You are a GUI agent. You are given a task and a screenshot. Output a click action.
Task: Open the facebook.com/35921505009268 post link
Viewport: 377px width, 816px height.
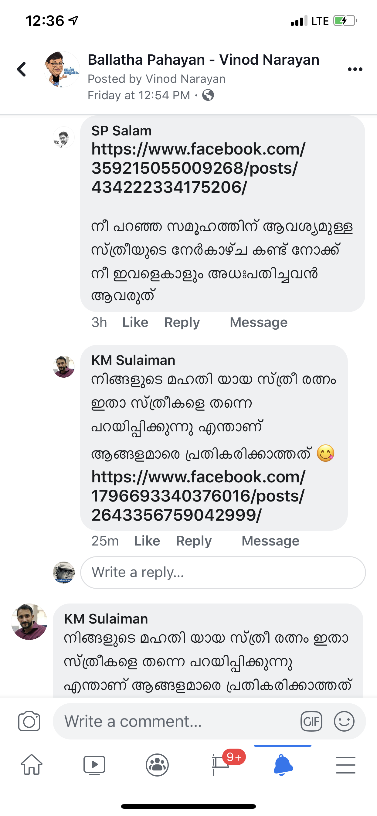pyautogui.click(x=198, y=168)
